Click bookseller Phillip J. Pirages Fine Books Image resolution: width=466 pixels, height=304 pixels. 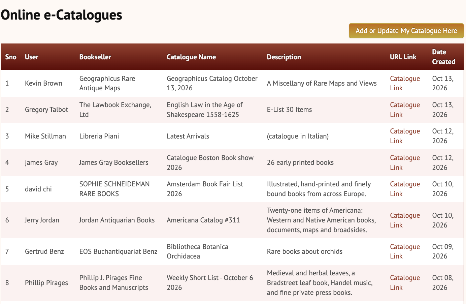coord(114,282)
